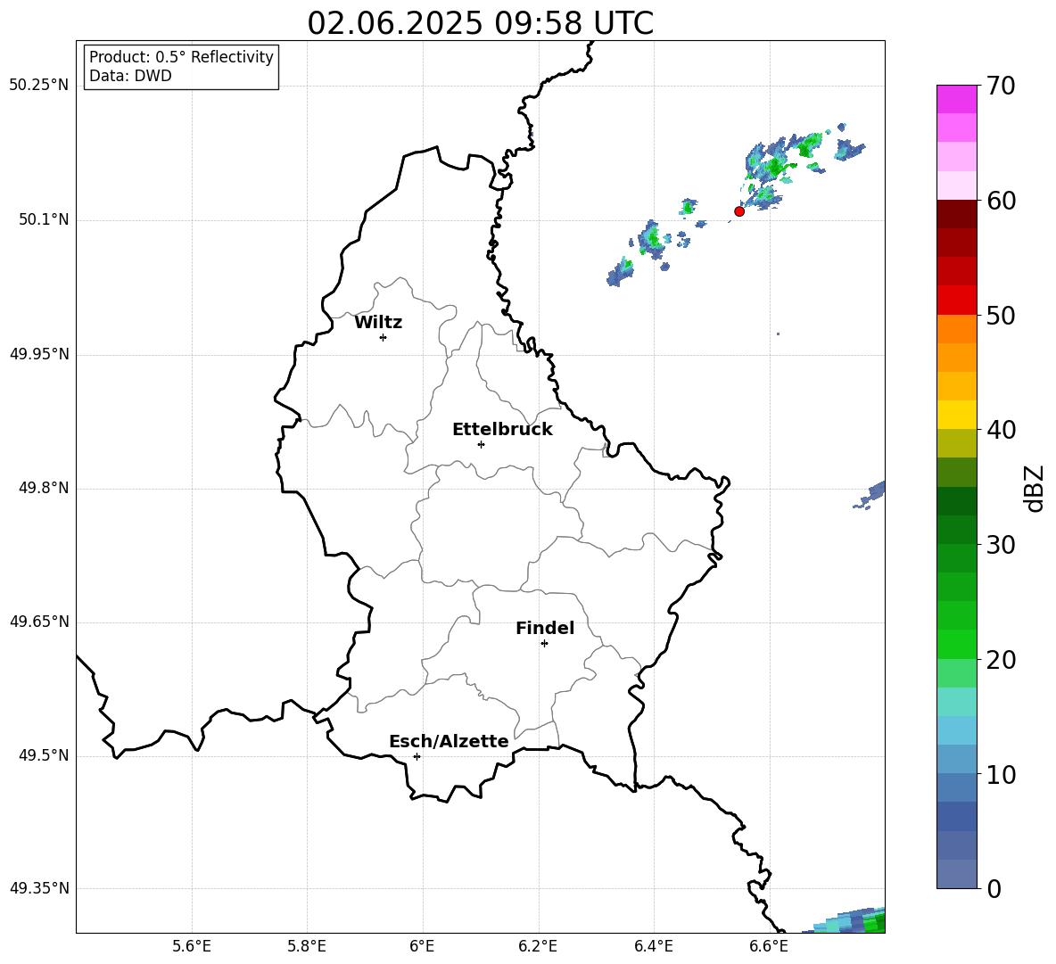Click the Findel station cross marker
The width and height of the screenshot is (1056, 964).
(x=544, y=644)
